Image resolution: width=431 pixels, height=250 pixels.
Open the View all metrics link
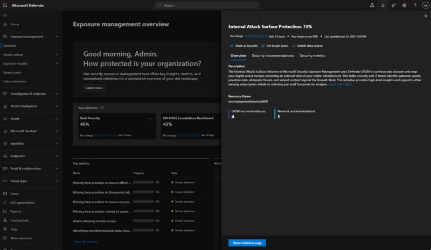[x=86, y=242]
